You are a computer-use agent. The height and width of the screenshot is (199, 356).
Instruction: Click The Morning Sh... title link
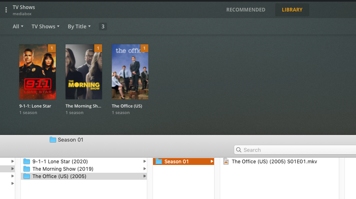(83, 106)
